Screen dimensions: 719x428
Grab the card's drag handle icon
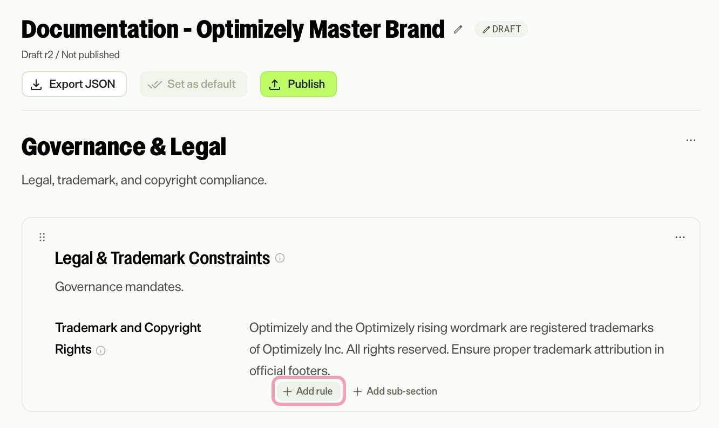(42, 237)
